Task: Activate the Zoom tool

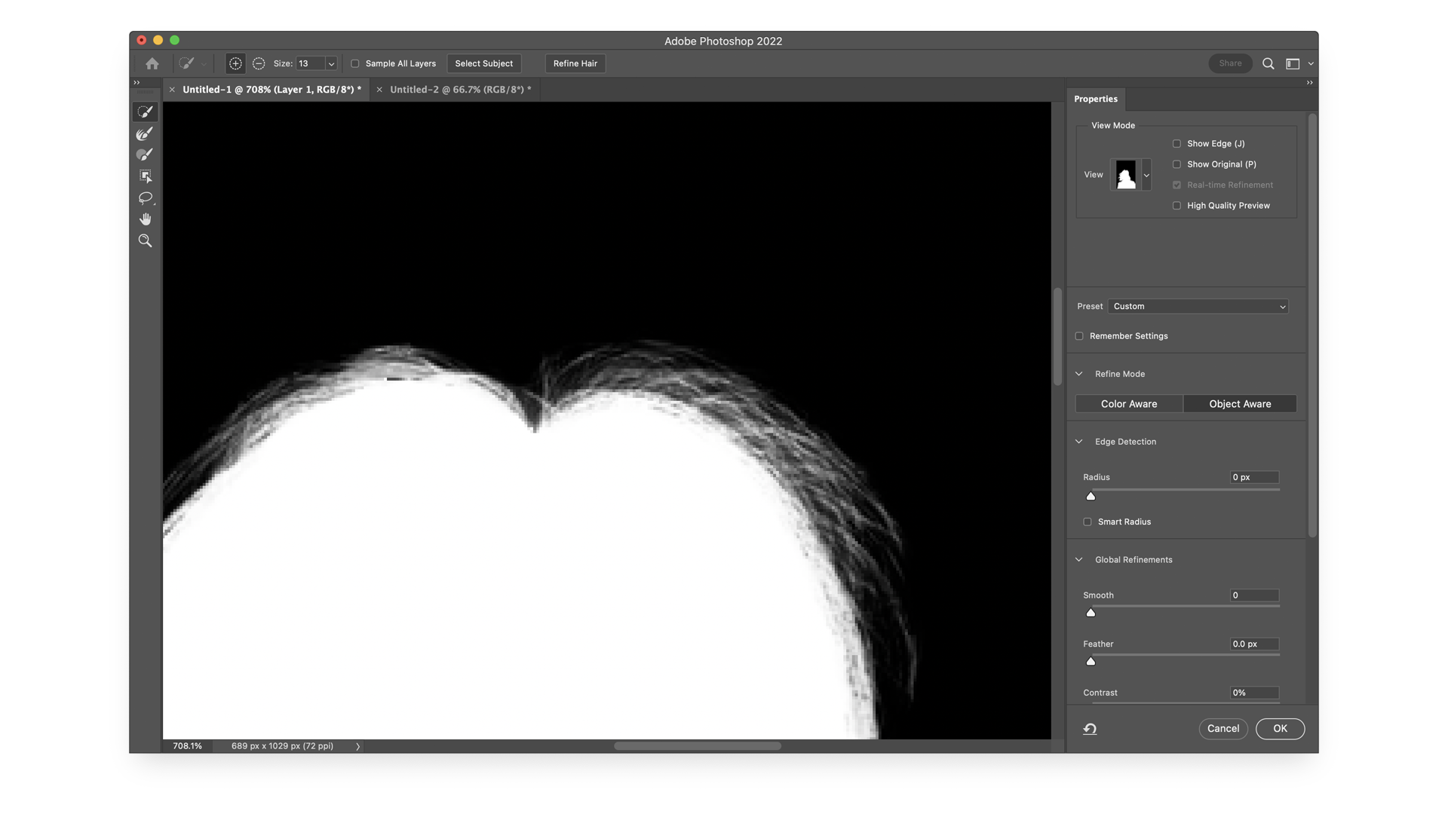Action: (x=145, y=240)
